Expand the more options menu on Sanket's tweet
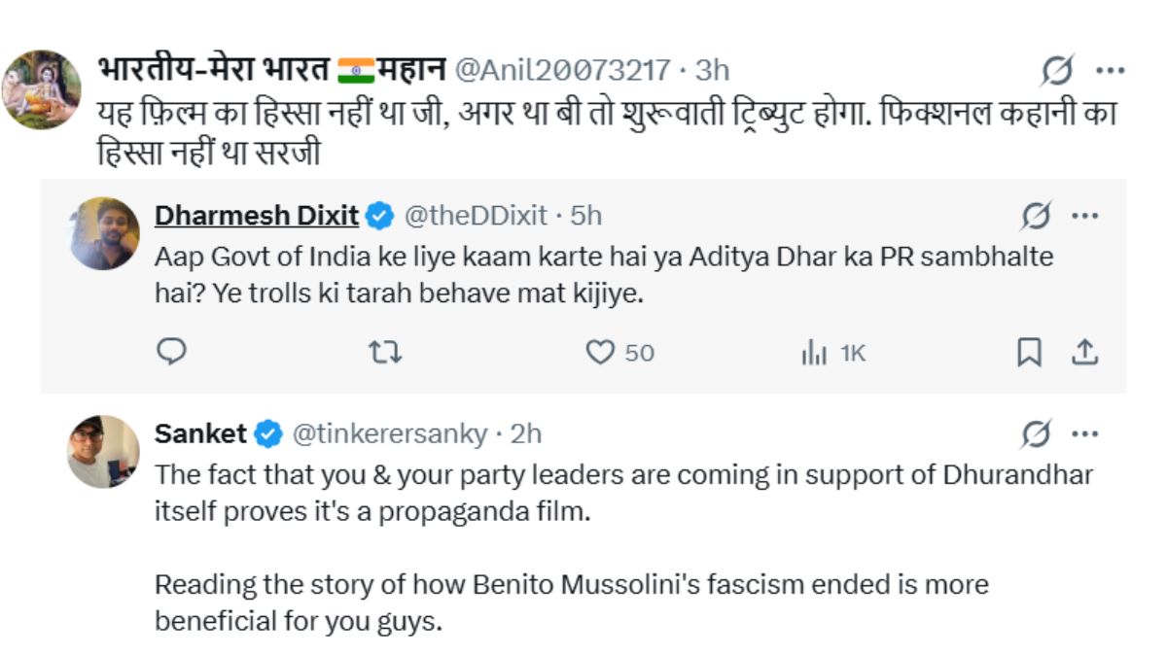This screenshot has width=1167, height=656. [x=1084, y=432]
